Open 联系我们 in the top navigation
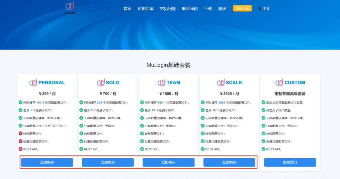Image resolution: width=340 pixels, height=179 pixels. click(190, 9)
